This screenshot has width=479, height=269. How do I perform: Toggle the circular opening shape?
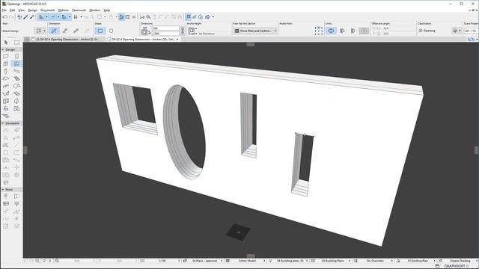point(112,31)
